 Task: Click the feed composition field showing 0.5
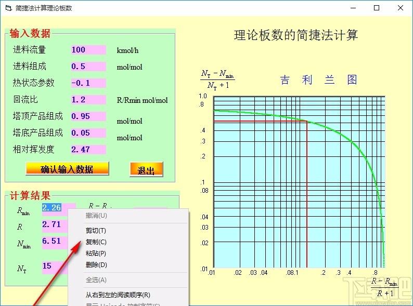88,66
